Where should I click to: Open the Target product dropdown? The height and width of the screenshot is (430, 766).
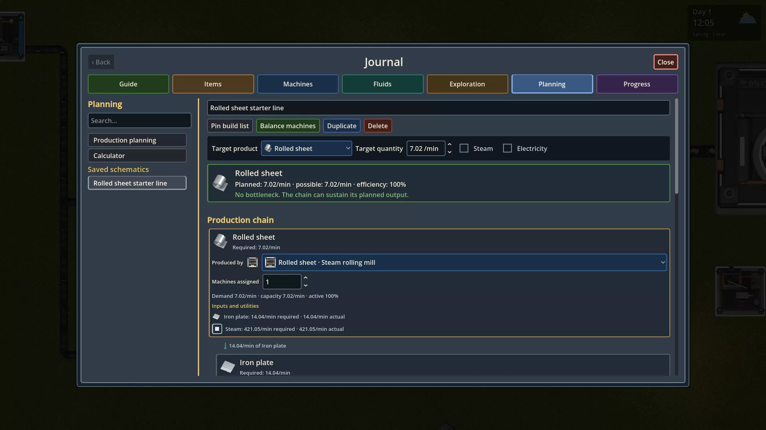coord(306,148)
